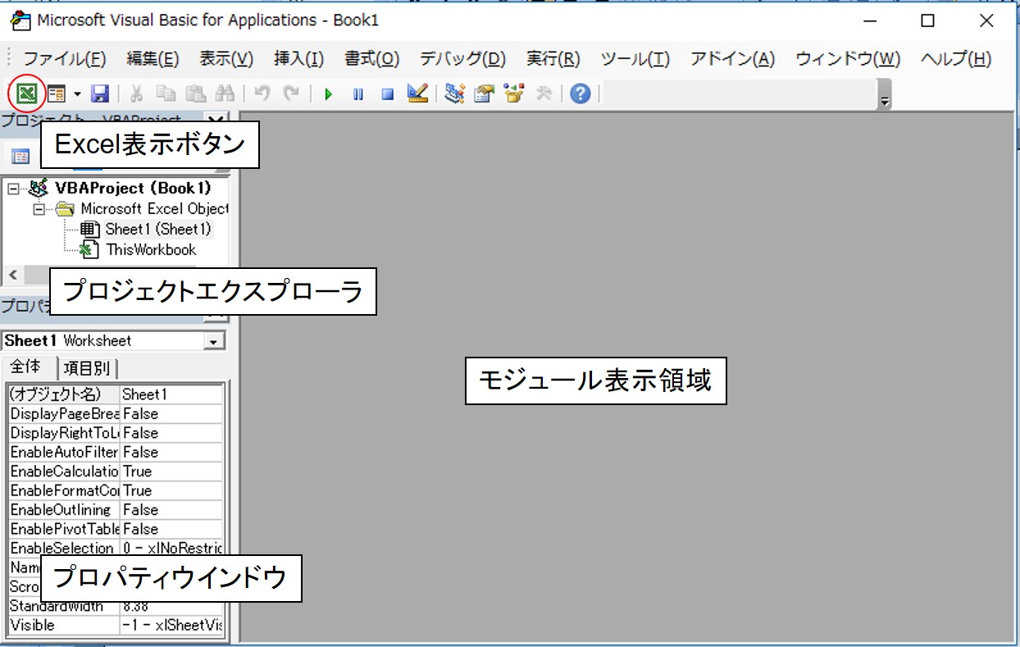Open the Project Explorer toolbar icon

pyautogui.click(x=454, y=94)
